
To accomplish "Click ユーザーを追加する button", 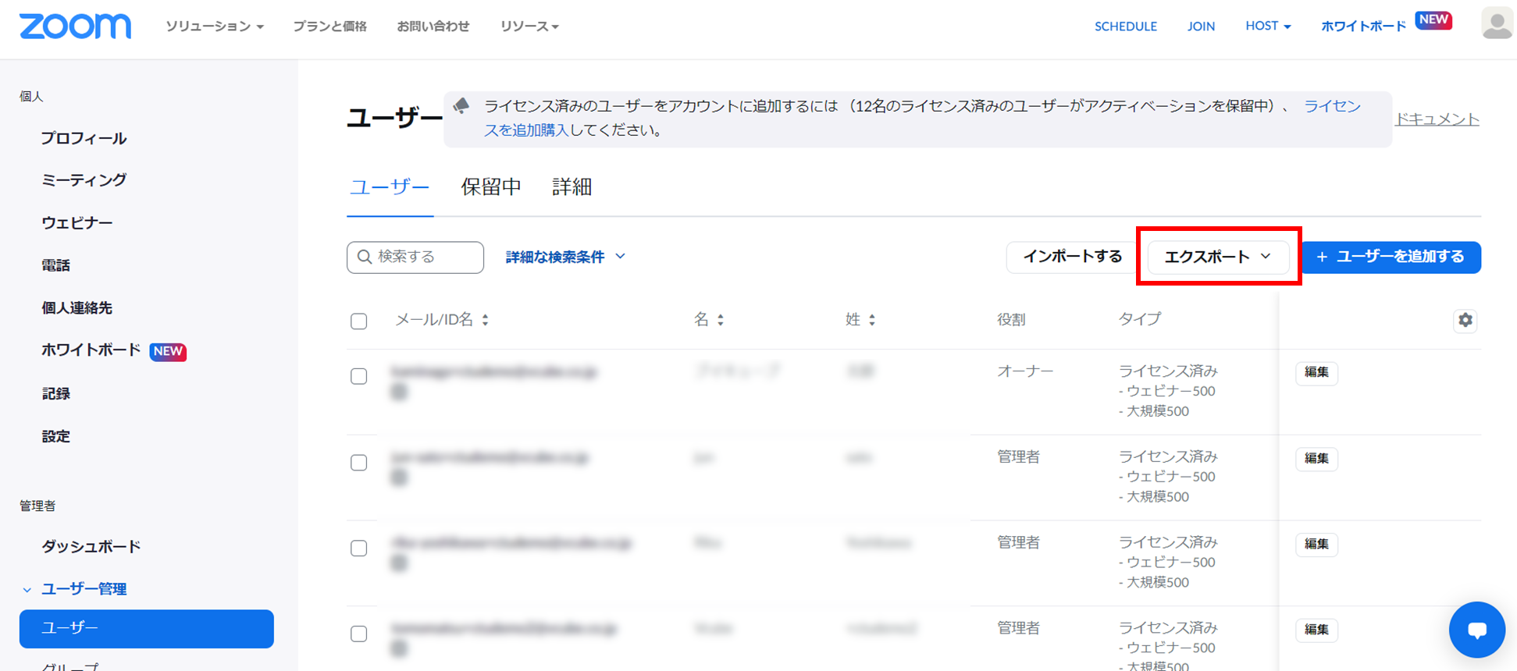I will coord(1391,257).
